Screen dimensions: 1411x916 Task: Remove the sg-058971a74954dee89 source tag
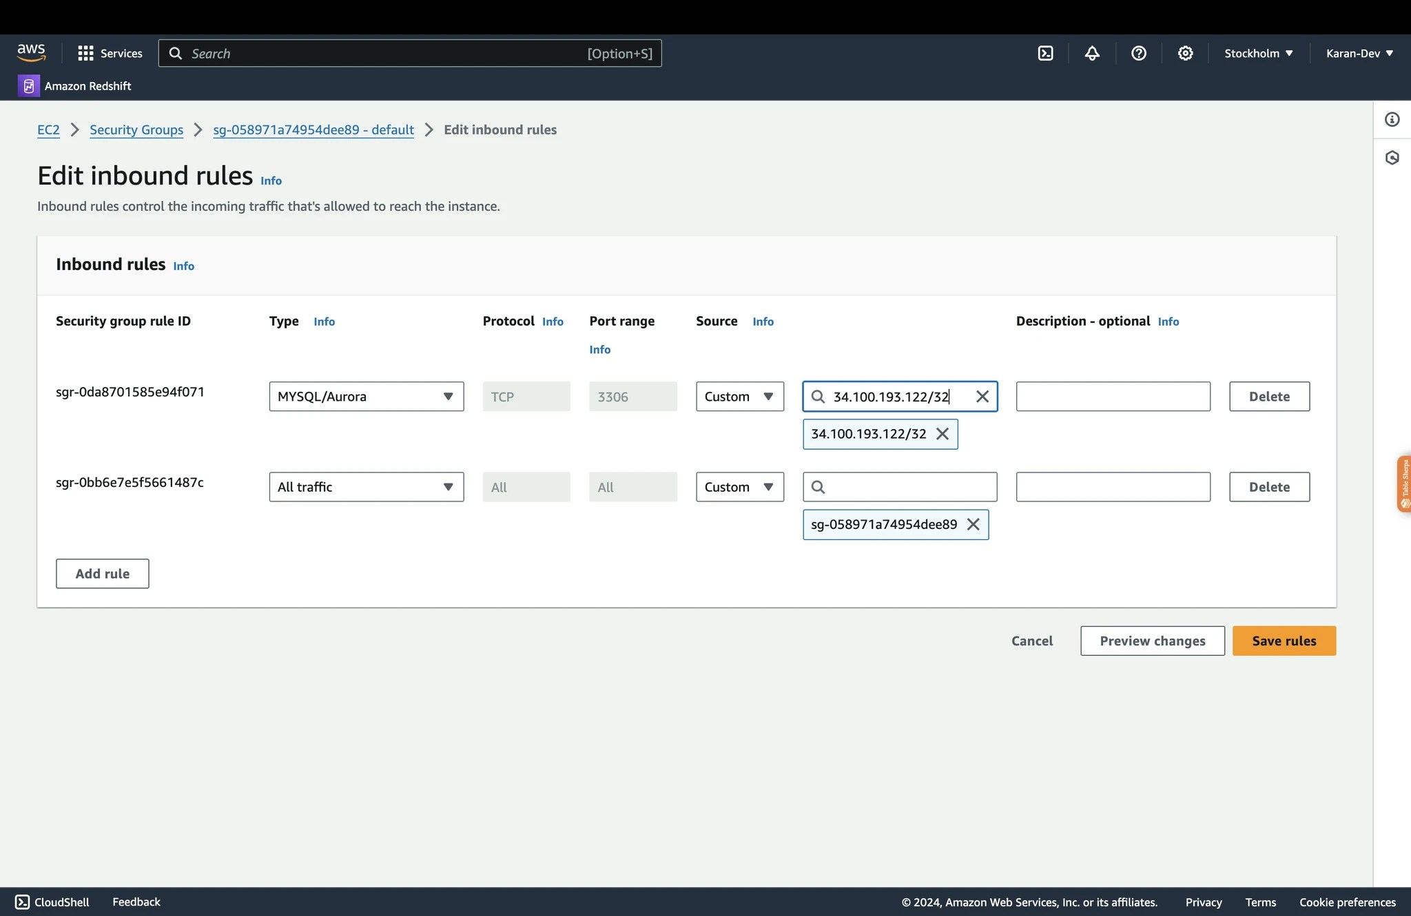(x=973, y=525)
